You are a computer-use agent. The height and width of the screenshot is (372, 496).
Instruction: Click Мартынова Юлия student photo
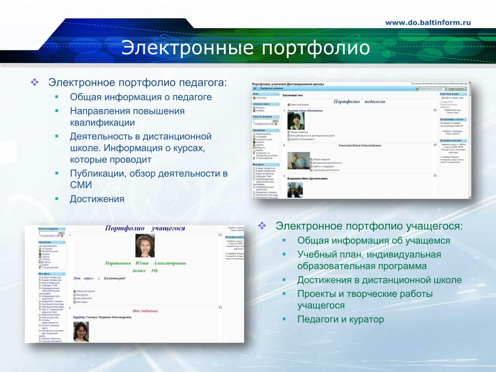pos(145,246)
